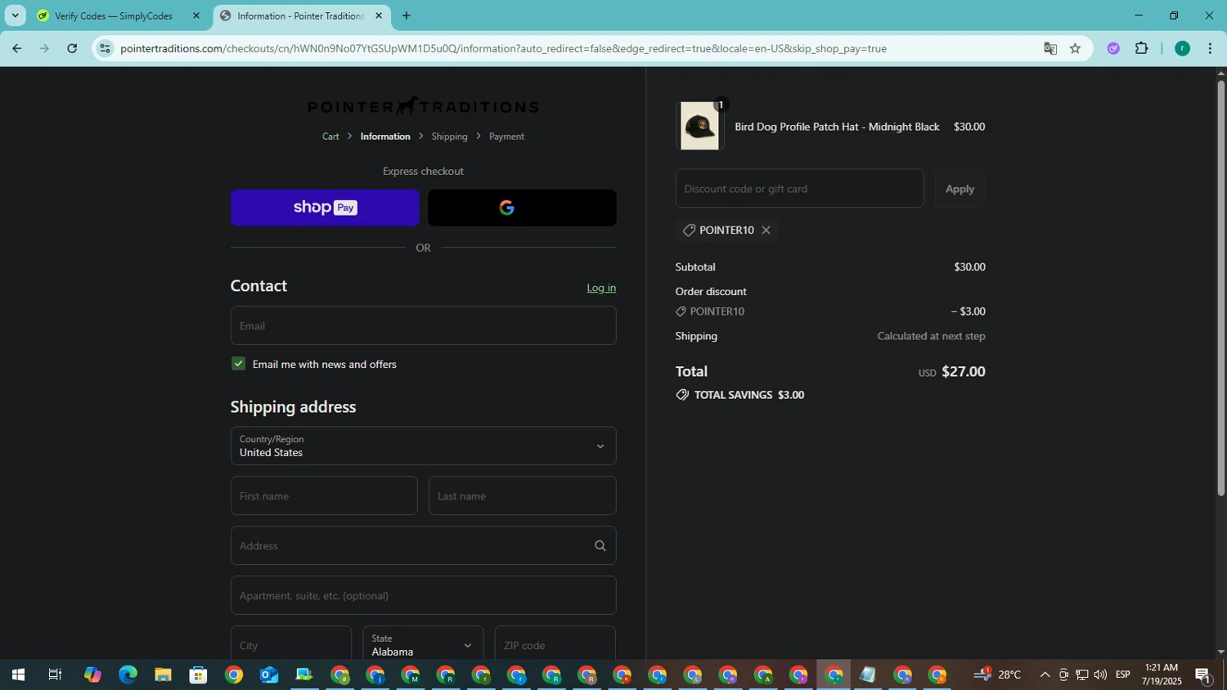
Task: Open the clock showing 1:21 AM
Action: 1162,674
